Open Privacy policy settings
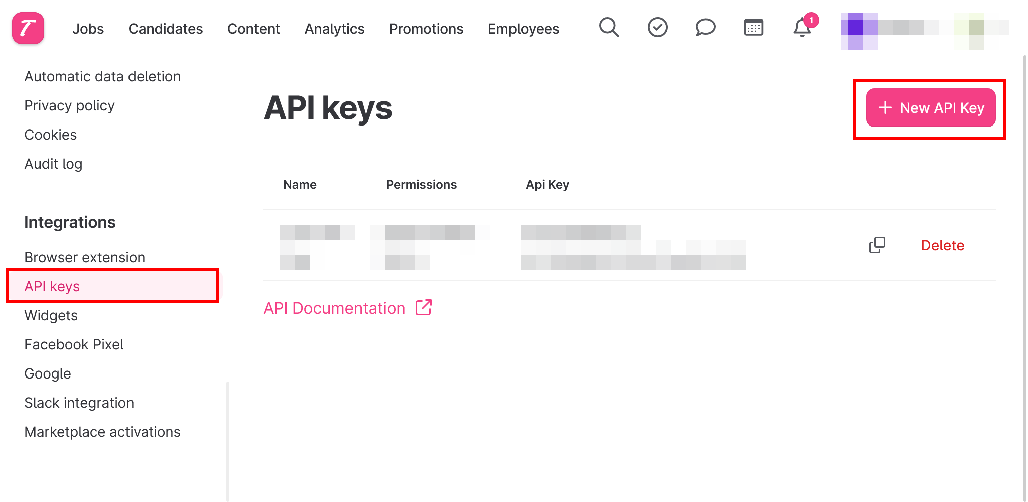Screen dimensions: 1028x502 point(70,105)
